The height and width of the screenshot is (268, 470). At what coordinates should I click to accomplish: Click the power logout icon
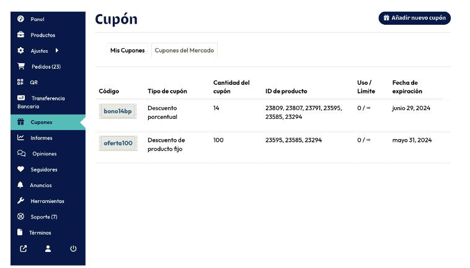click(x=73, y=249)
